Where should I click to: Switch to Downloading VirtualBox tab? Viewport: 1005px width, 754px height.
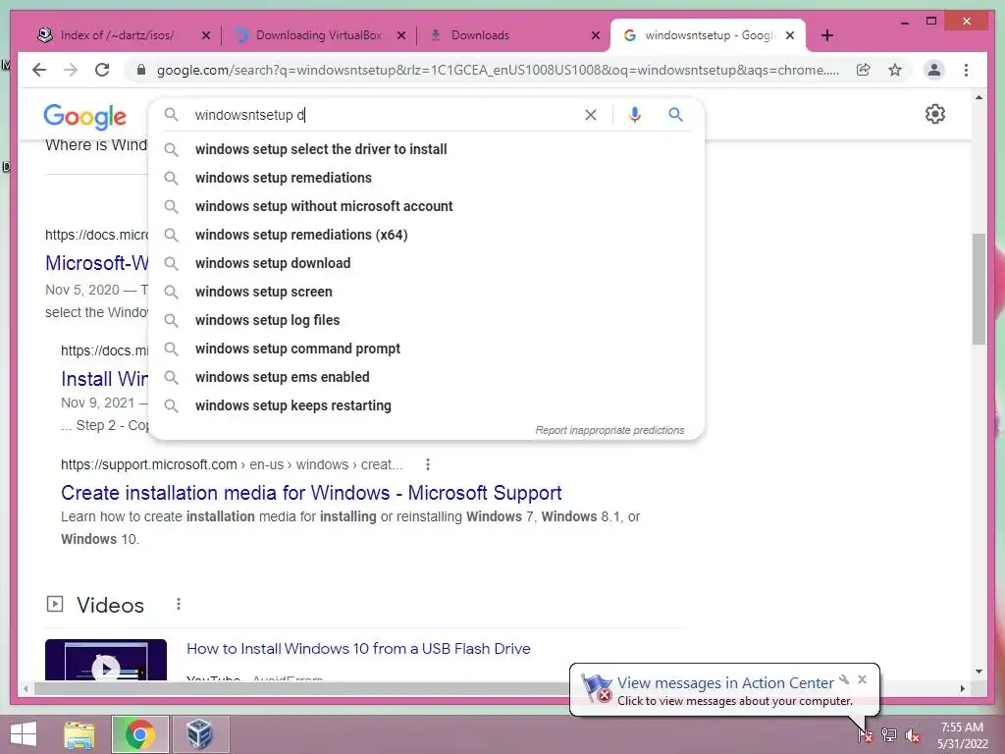[x=319, y=35]
